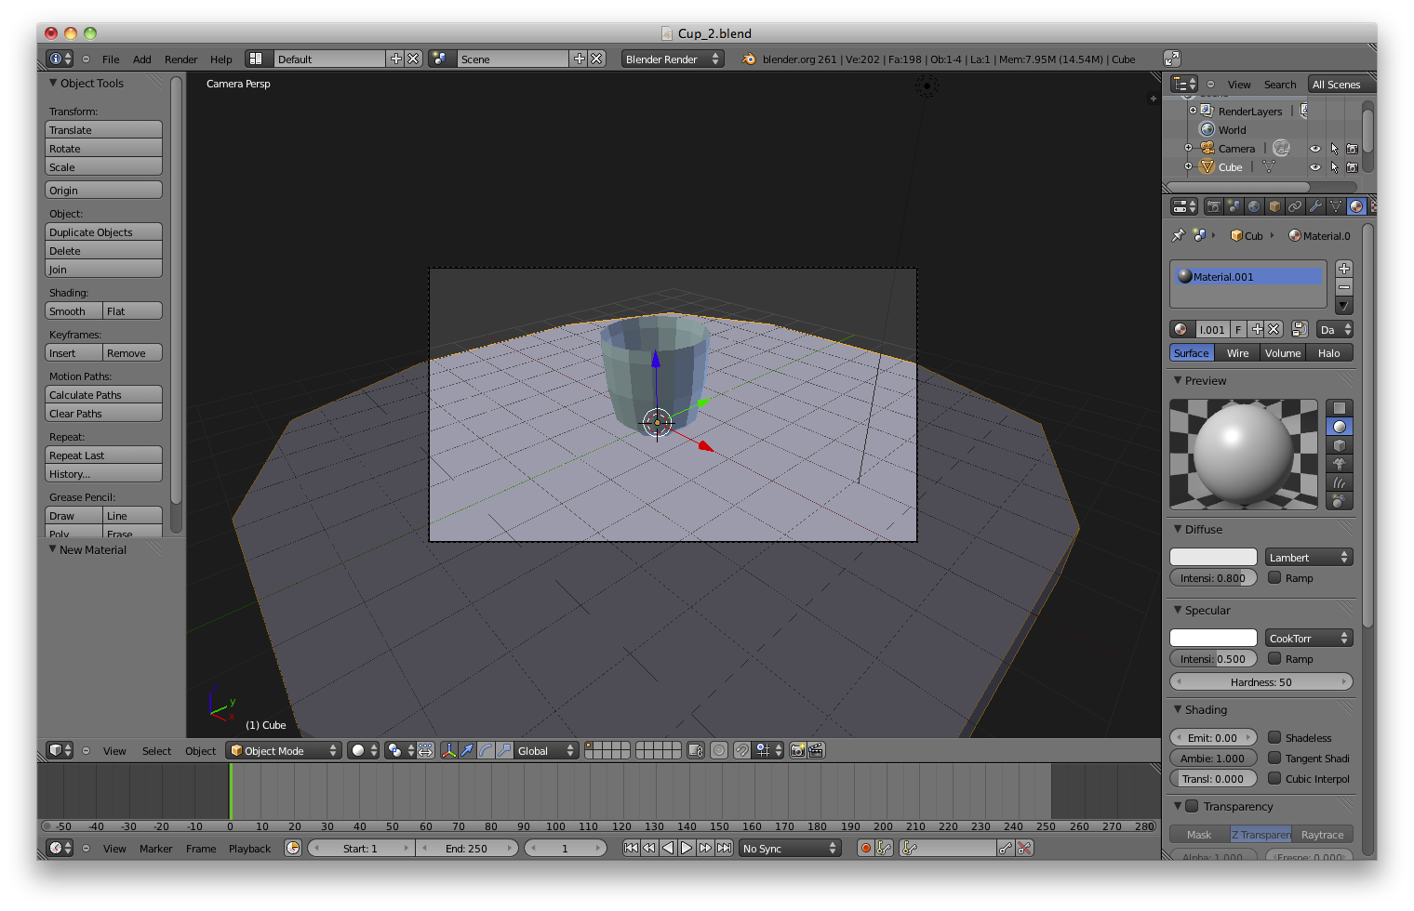The image size is (1414, 911).
Task: Open the diffuse color swatch
Action: point(1213,557)
